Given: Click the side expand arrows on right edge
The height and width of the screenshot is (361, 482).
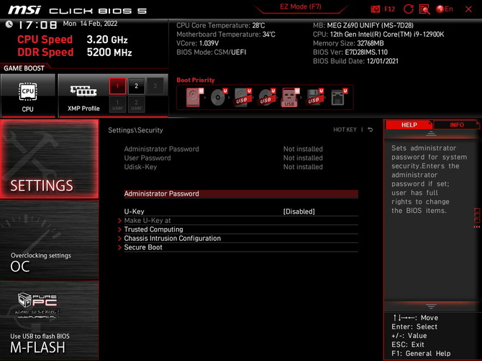Looking at the screenshot, I should [x=477, y=227].
